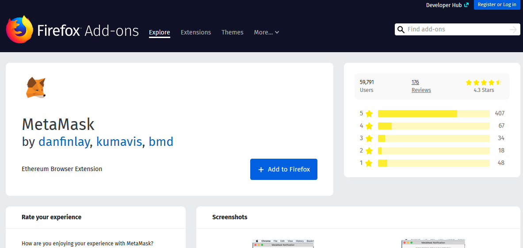Submit search with the arrow icon
The image size is (523, 248).
513,30
